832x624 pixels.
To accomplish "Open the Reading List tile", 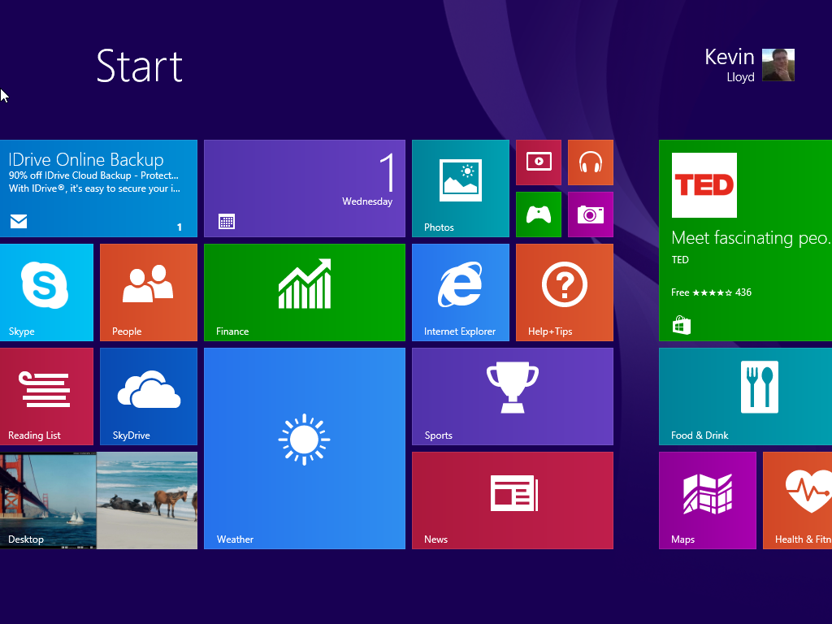I will 46,396.
